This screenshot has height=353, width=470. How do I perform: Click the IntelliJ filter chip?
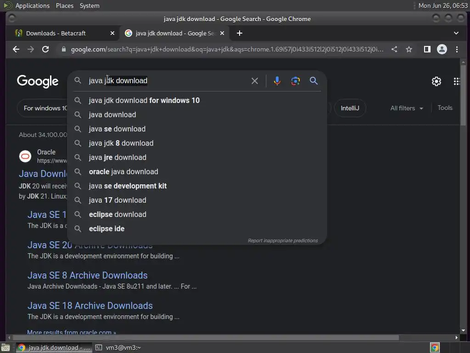coord(350,108)
